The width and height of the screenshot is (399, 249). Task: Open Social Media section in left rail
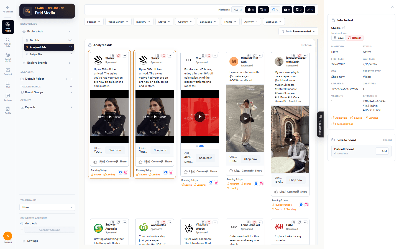tap(8, 57)
